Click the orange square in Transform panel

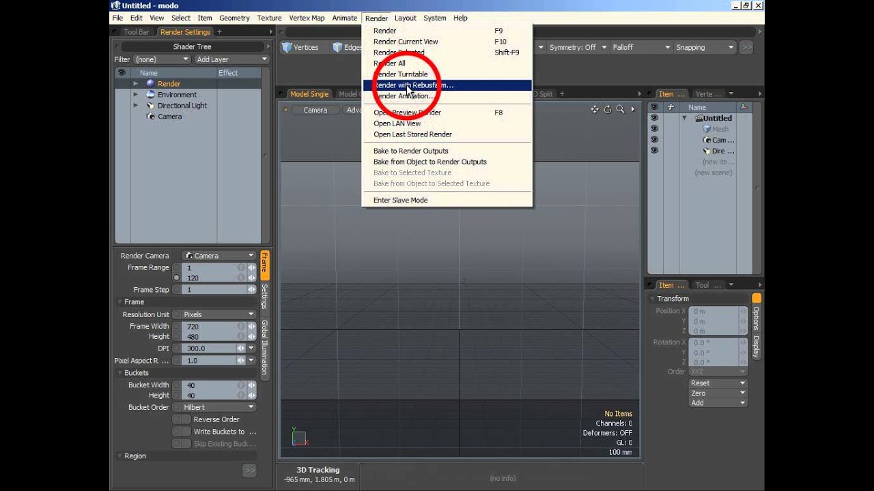pyautogui.click(x=757, y=298)
